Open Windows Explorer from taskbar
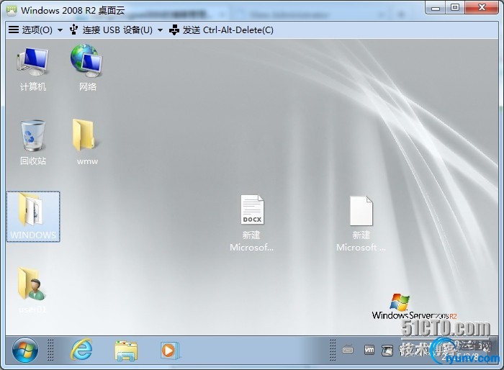This screenshot has height=370, width=504. (x=126, y=351)
